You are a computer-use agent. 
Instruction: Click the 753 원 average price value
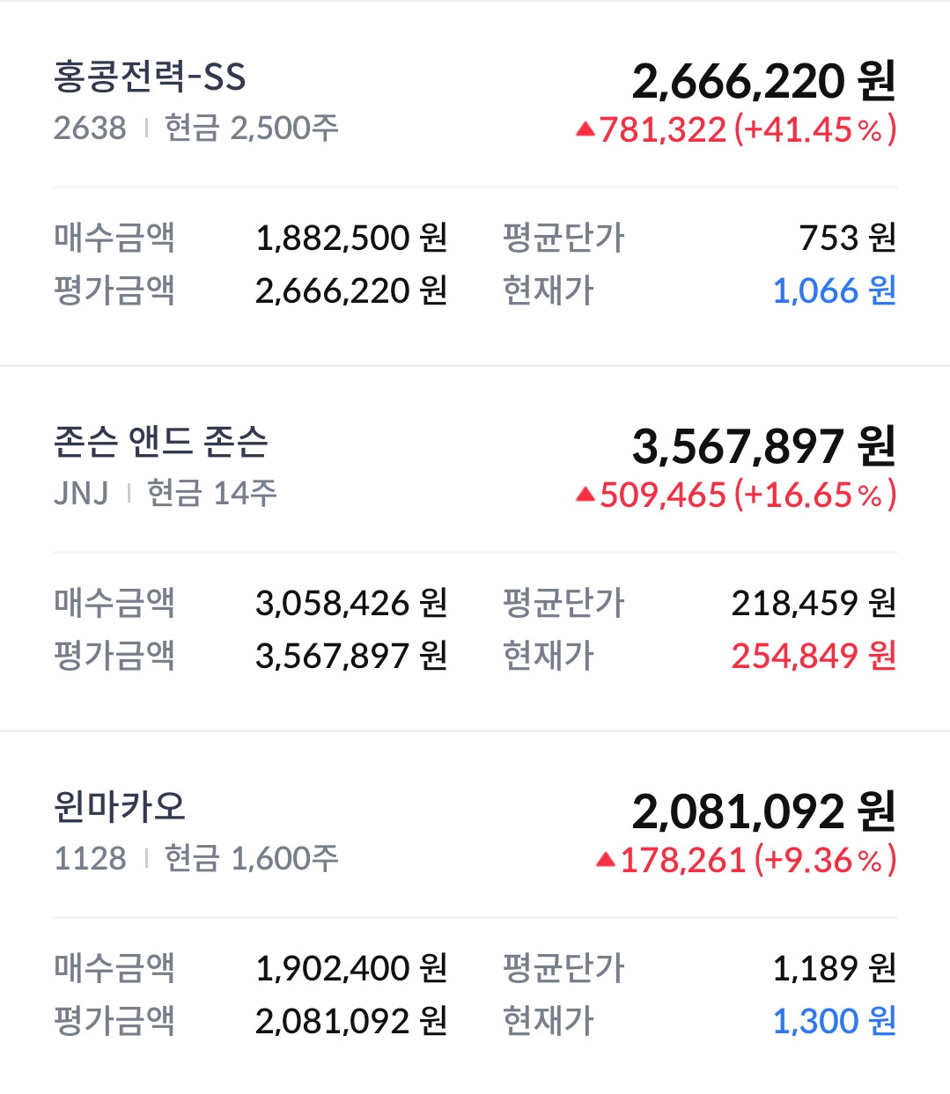click(847, 238)
